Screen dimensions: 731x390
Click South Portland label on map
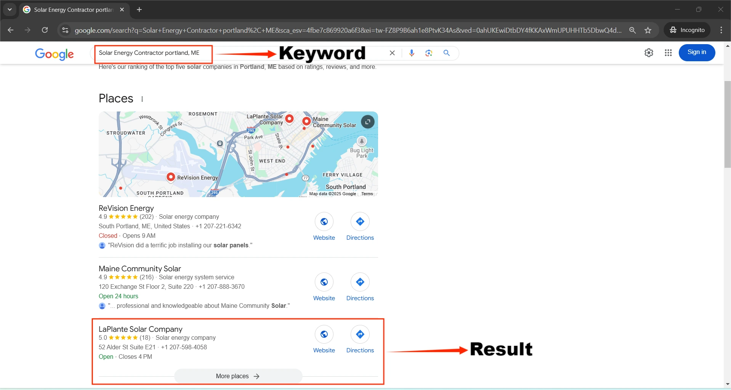[x=346, y=187]
